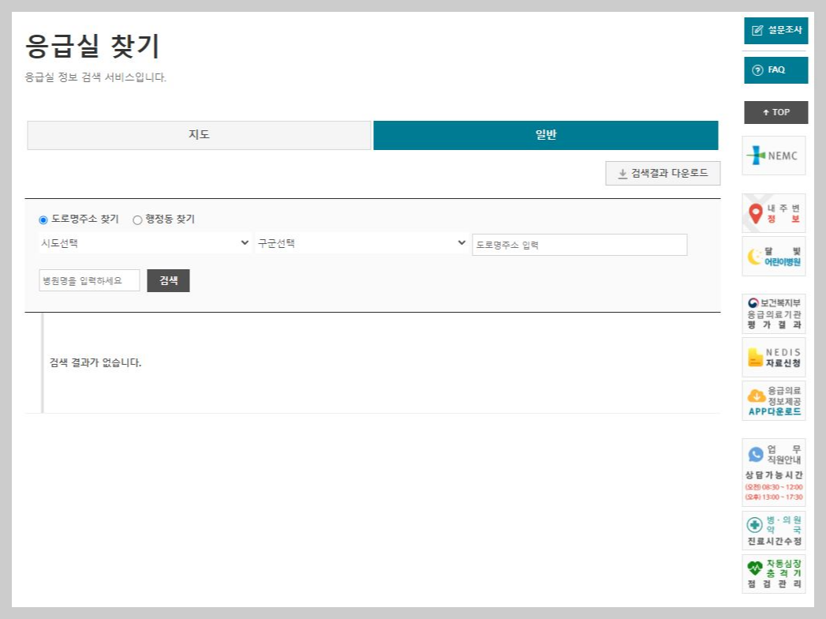Click the 병원명 input field
This screenshot has width=826, height=619.
[89, 280]
